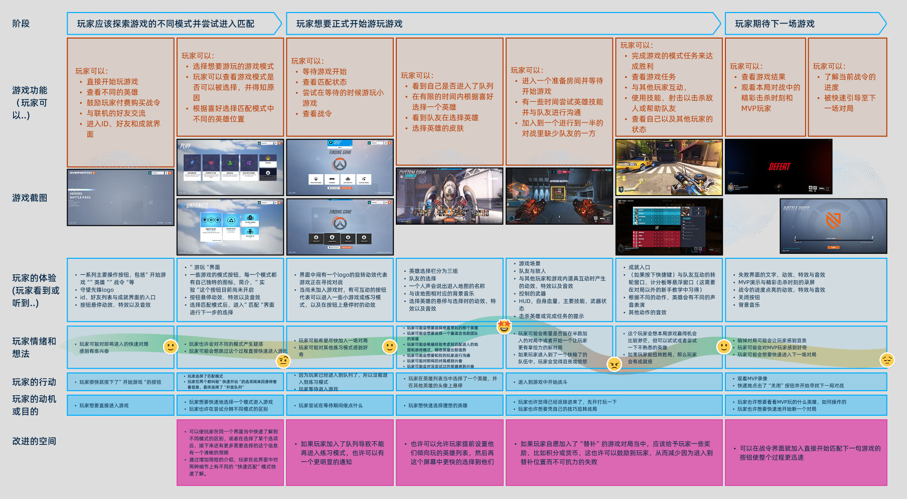The height and width of the screenshot is (499, 907).
Task: Click the blue box text 进入到游戏中开始战斗
Action: tap(543, 382)
